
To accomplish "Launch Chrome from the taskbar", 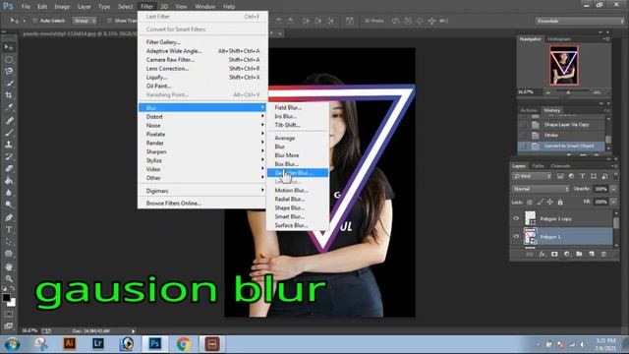I will point(184,343).
